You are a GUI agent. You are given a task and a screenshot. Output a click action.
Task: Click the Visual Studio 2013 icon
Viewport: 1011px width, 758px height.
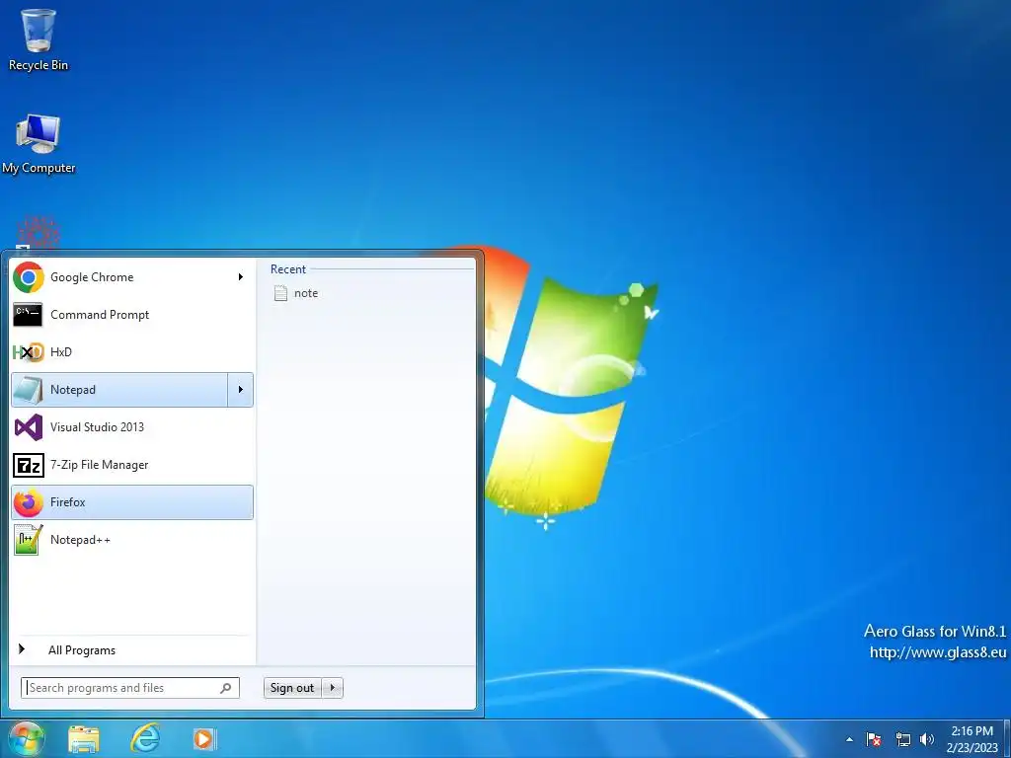pyautogui.click(x=29, y=427)
